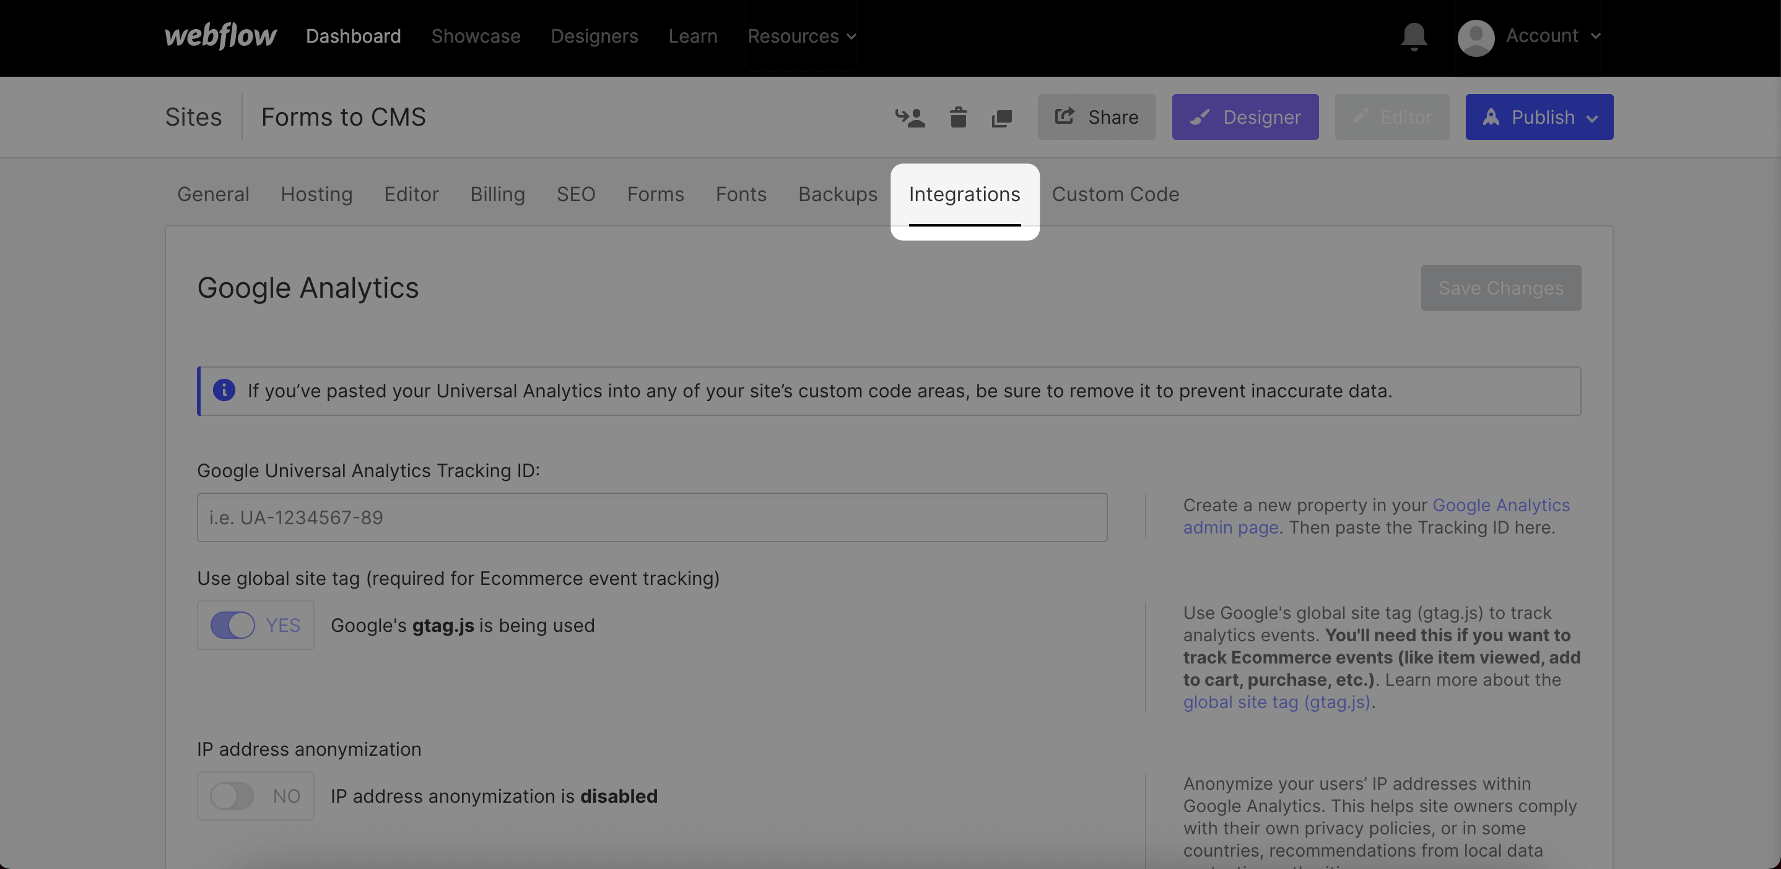Navigate to the Showcase menu item
The width and height of the screenshot is (1781, 869).
point(476,36)
